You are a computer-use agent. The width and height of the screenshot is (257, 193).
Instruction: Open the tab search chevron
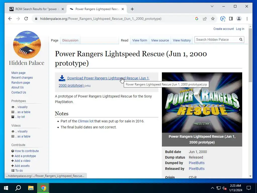tap(212, 6)
